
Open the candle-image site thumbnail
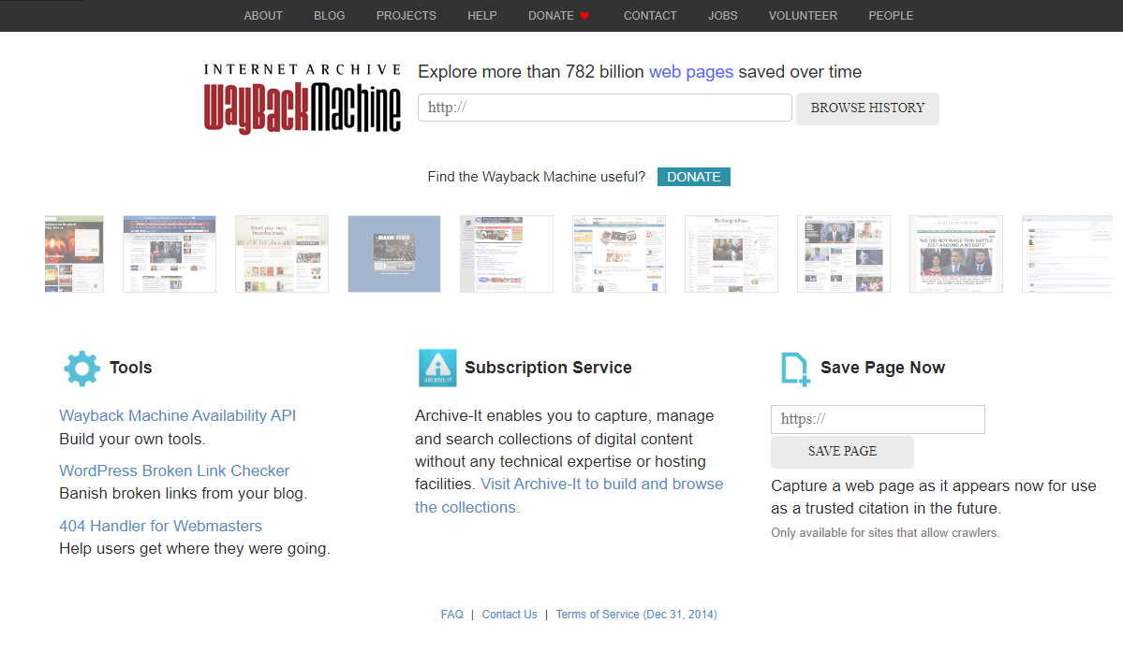point(74,253)
